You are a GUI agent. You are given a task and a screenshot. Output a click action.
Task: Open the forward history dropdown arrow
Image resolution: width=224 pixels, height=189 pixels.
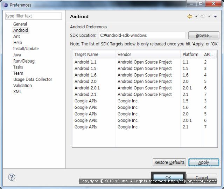(209, 16)
